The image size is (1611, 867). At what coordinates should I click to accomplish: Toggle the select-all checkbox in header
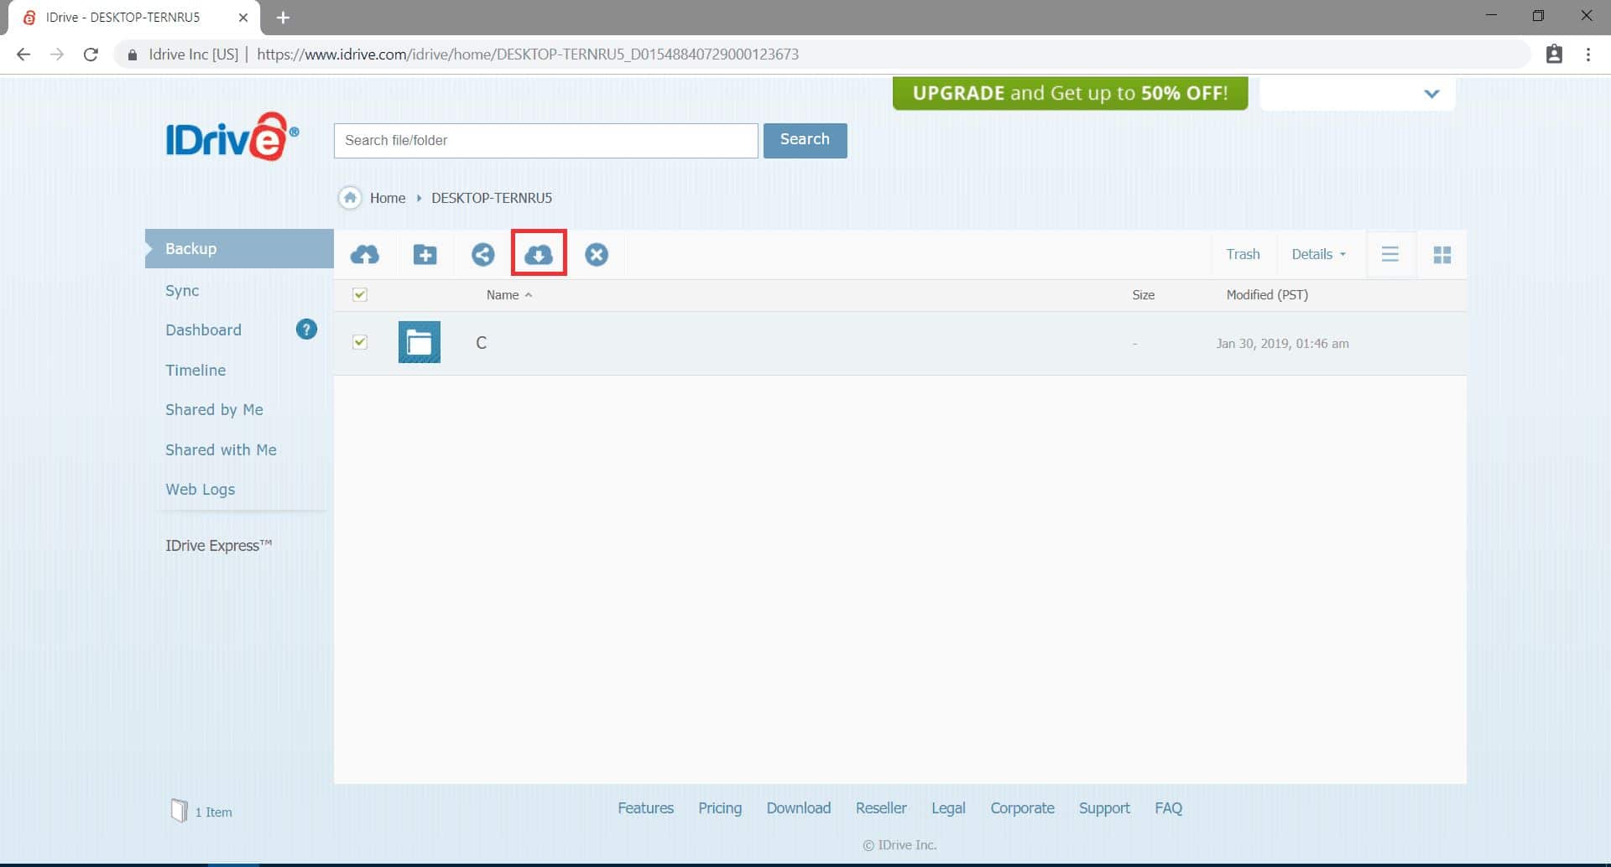coord(360,294)
